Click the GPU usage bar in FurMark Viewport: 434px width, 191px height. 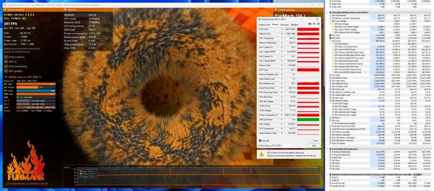(x=36, y=91)
